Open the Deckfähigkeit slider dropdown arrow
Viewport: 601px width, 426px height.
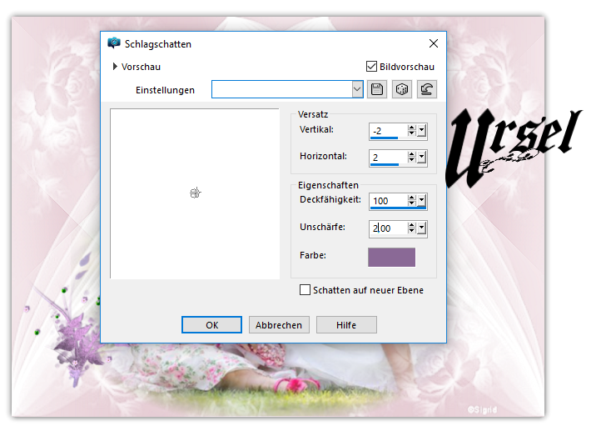click(x=422, y=200)
